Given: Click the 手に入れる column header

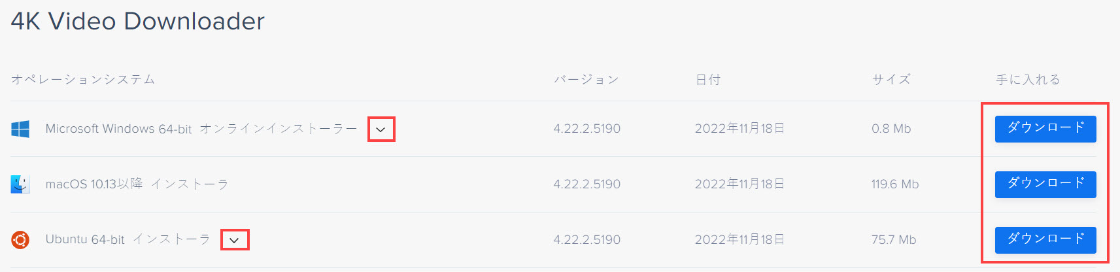Looking at the screenshot, I should click(1028, 80).
